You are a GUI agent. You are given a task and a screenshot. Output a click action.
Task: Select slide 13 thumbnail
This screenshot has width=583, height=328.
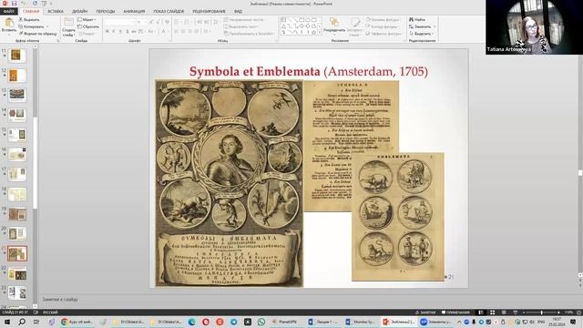coord(17,95)
